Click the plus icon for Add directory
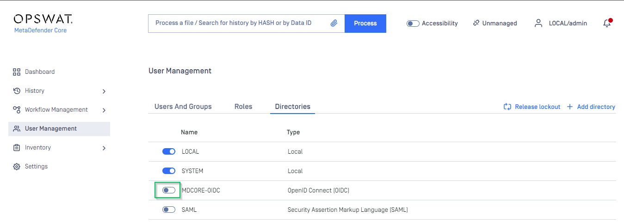Viewport: 624px width, 222px height. tap(570, 107)
